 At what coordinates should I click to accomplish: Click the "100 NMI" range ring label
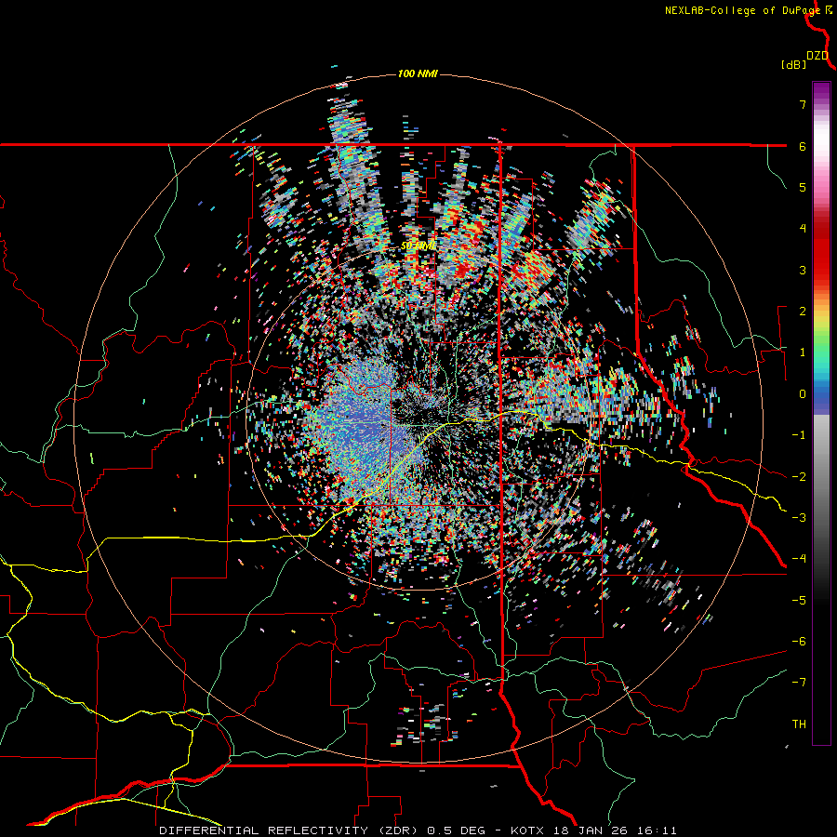tap(418, 73)
